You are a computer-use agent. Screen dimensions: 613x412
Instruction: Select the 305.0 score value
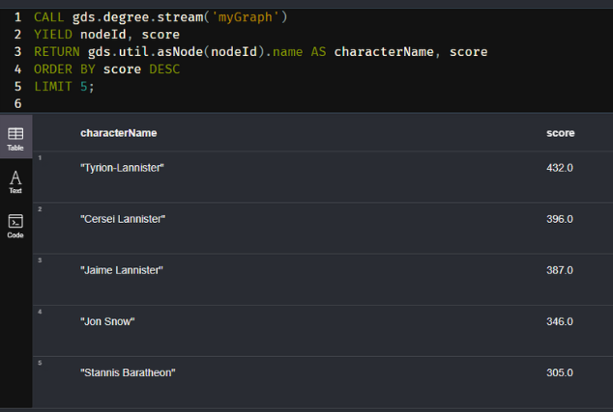click(x=560, y=372)
